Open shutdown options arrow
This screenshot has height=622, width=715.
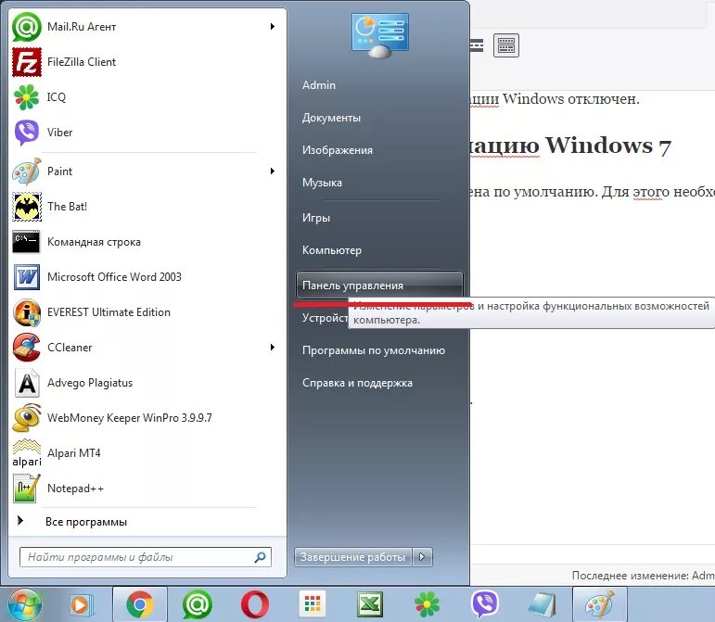(422, 557)
